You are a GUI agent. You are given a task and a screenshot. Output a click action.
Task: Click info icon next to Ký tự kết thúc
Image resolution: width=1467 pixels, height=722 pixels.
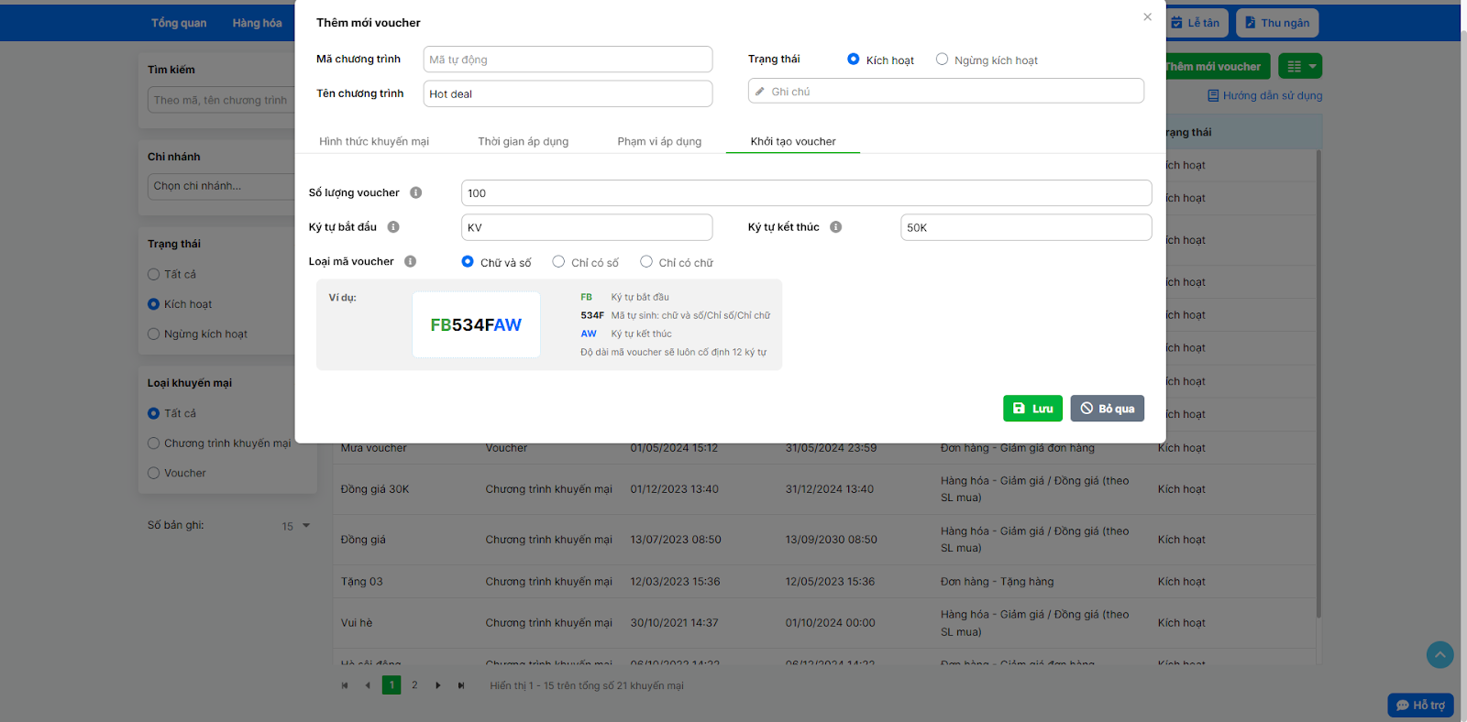[835, 227]
